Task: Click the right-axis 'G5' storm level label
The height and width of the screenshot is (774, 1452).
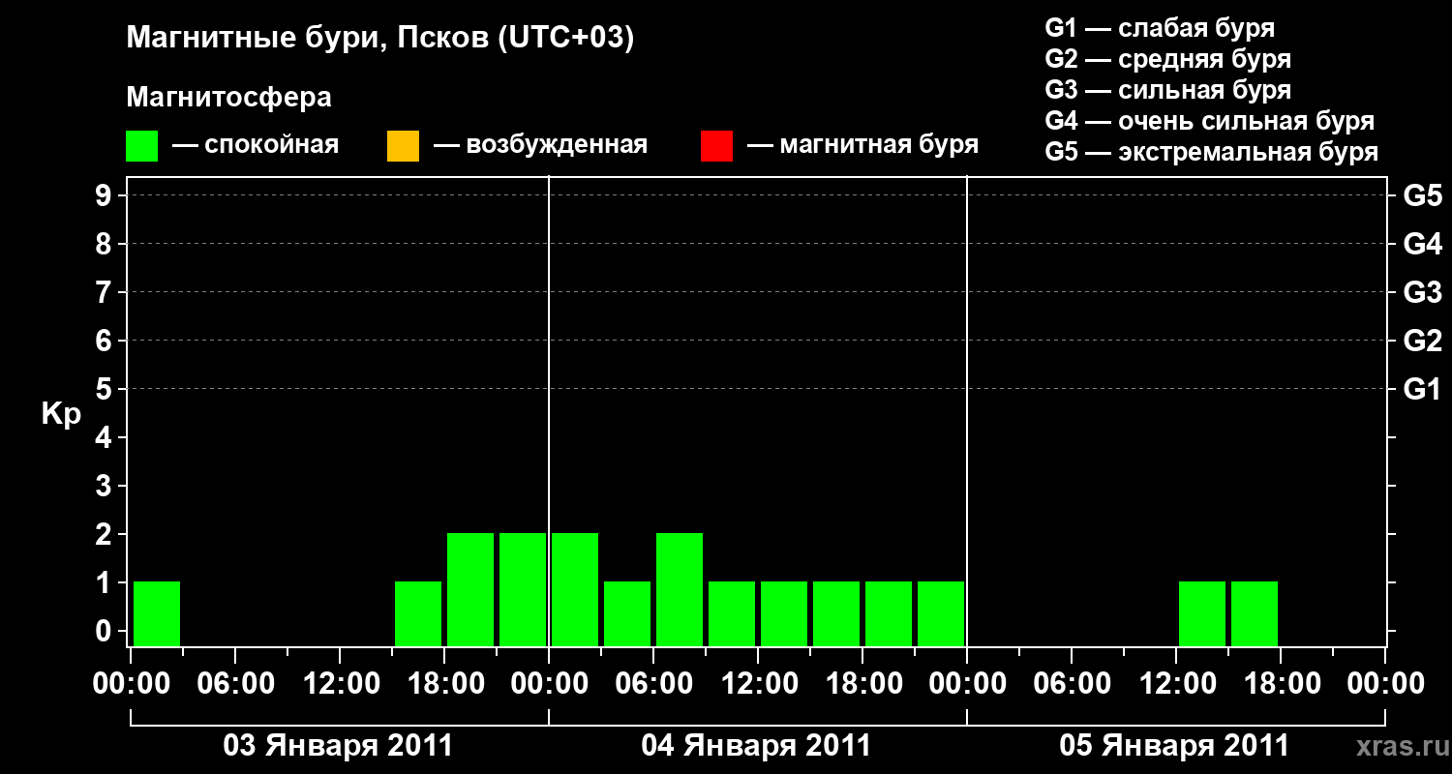Action: pos(1423,196)
